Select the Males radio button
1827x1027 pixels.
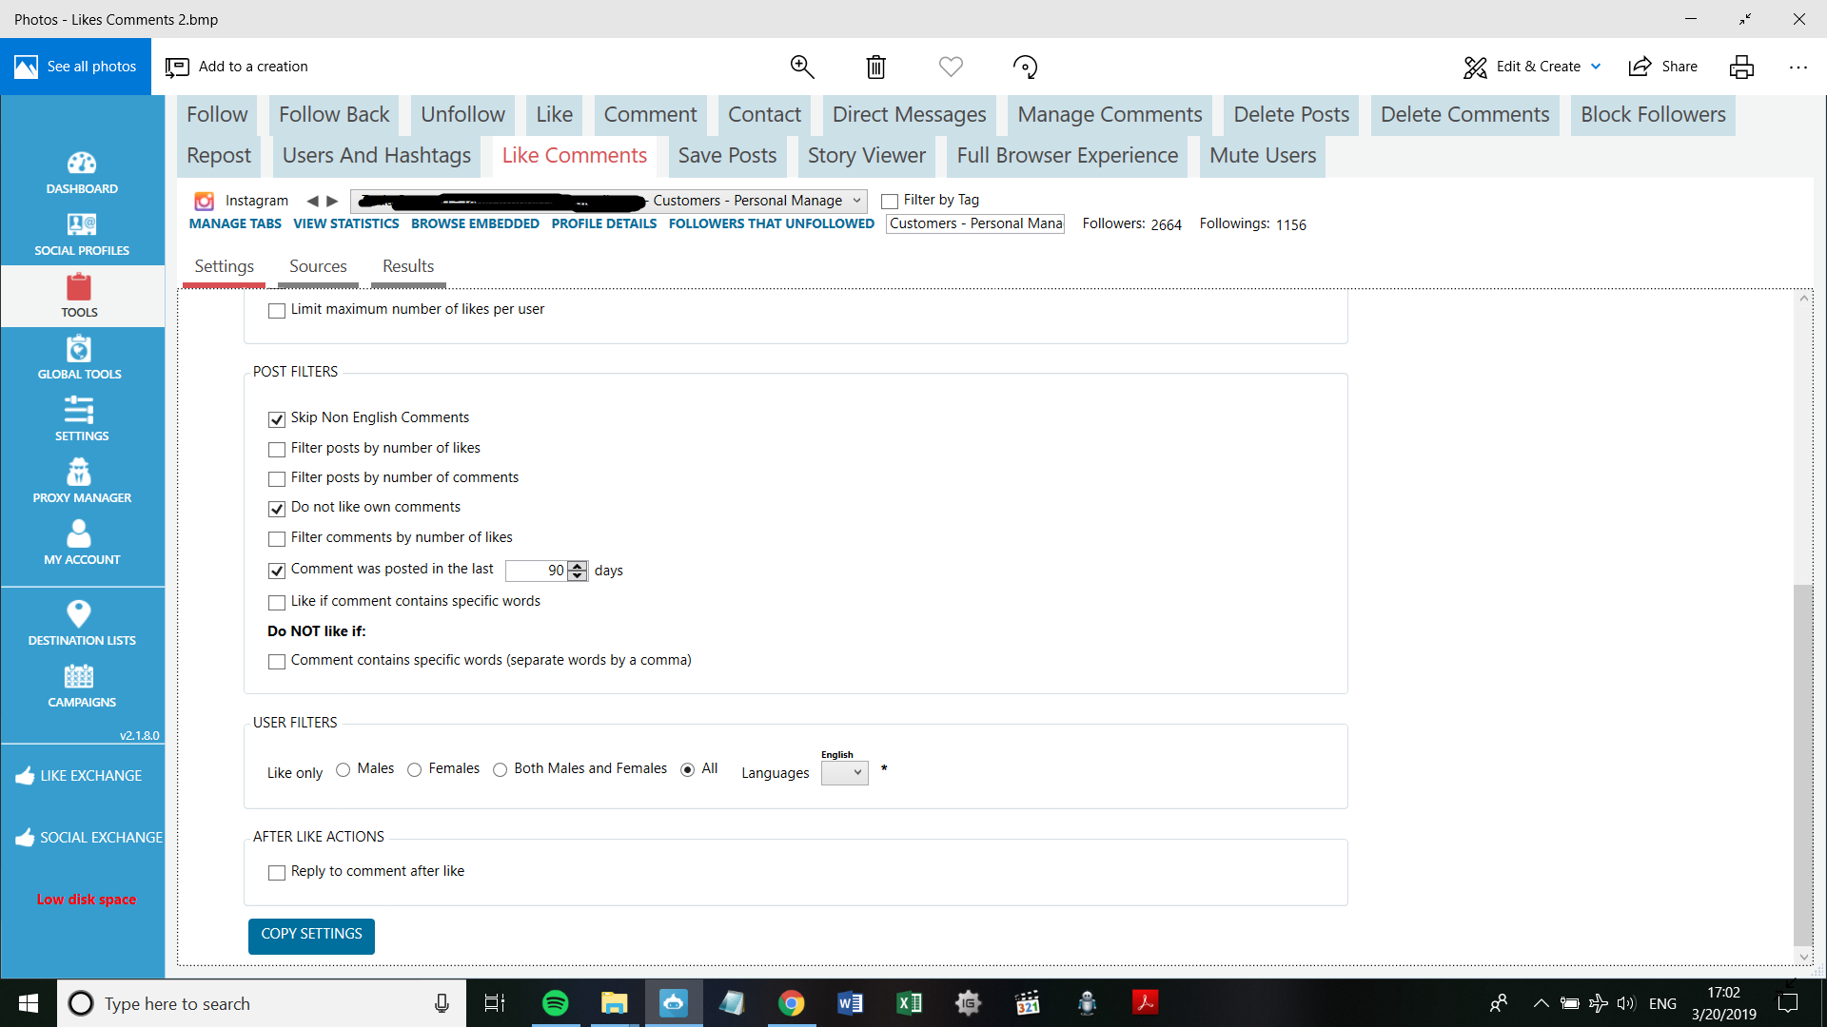(x=344, y=770)
